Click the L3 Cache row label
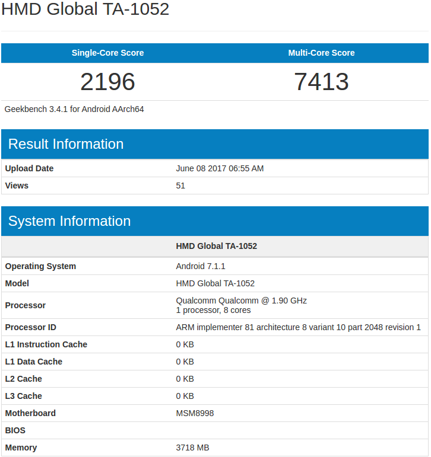This screenshot has width=431, height=457. [23, 396]
